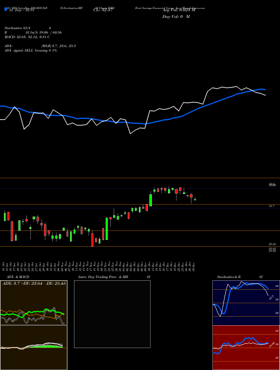280x370 pixels.
Task: Click 'ADX signal: SELL Growing @ 1%' text
Action: 31,50
